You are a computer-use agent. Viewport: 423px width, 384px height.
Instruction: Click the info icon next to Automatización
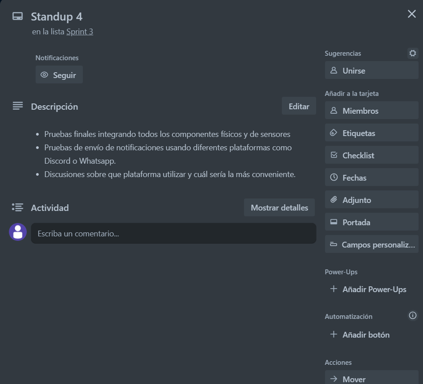413,316
